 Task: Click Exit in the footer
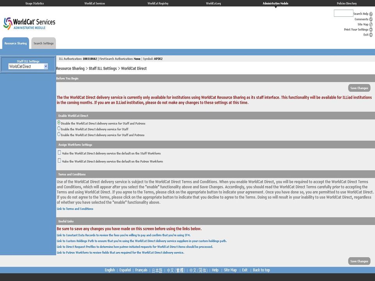(245, 270)
